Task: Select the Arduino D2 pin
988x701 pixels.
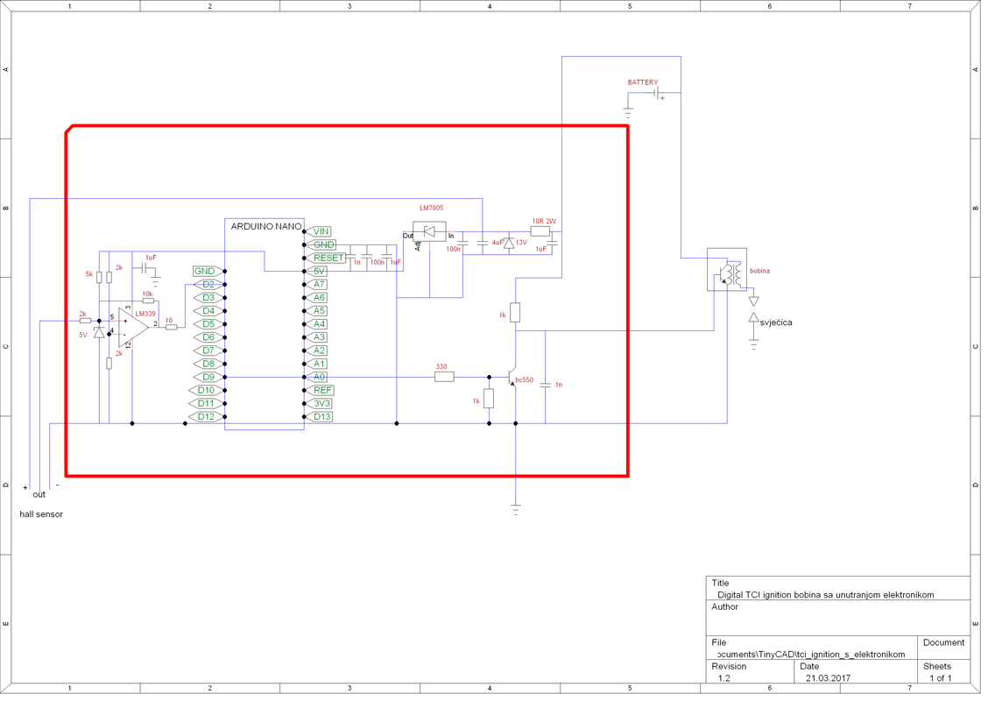Action: pos(208,284)
